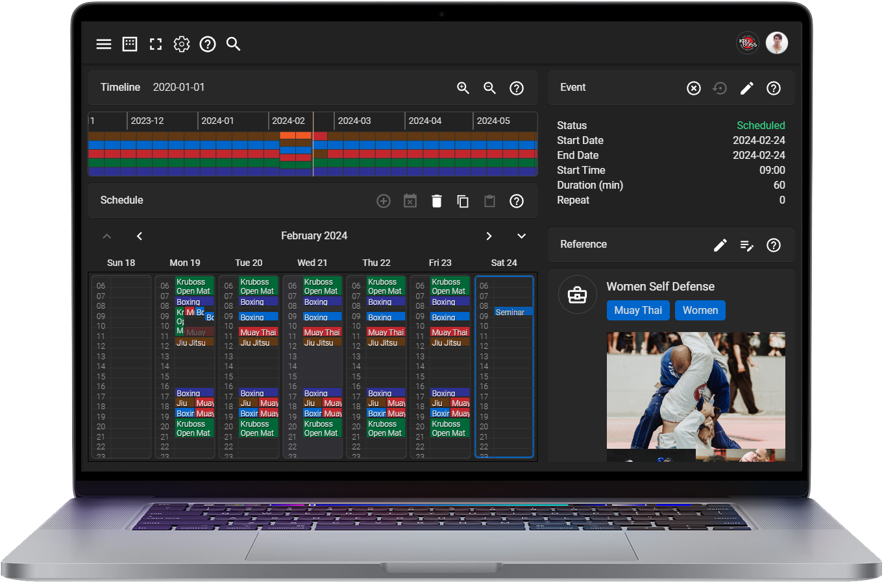The width and height of the screenshot is (884, 585).
Task: Open the user profile avatar
Action: (x=777, y=43)
